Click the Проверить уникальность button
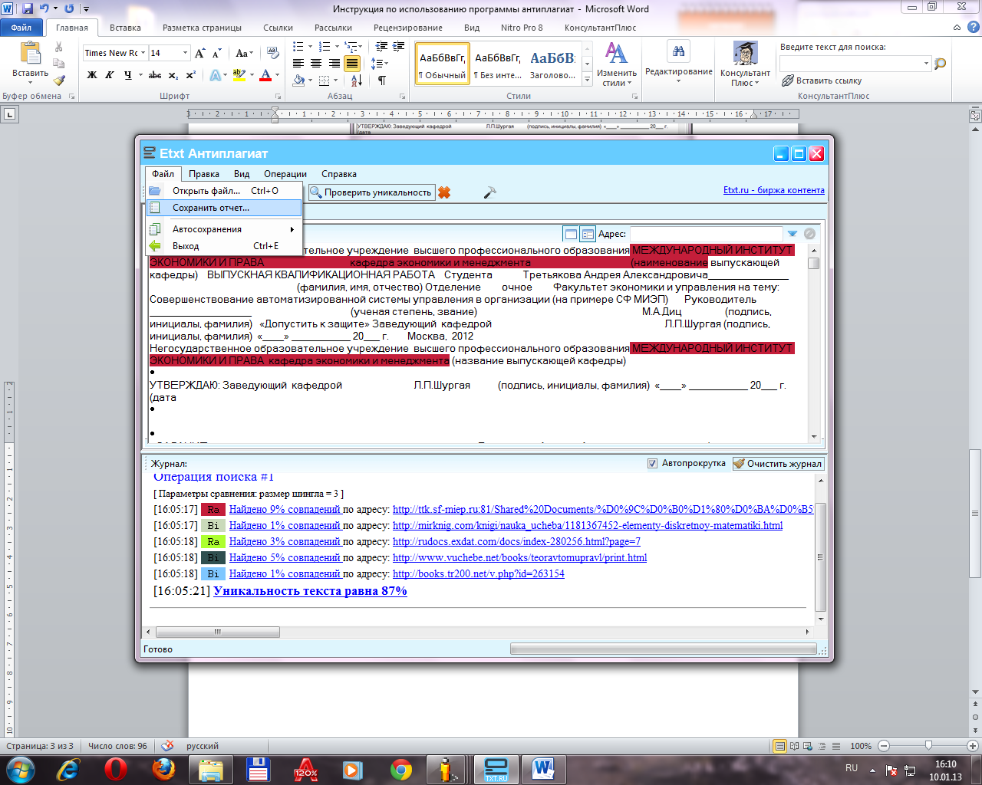The image size is (982, 785). pyautogui.click(x=371, y=192)
